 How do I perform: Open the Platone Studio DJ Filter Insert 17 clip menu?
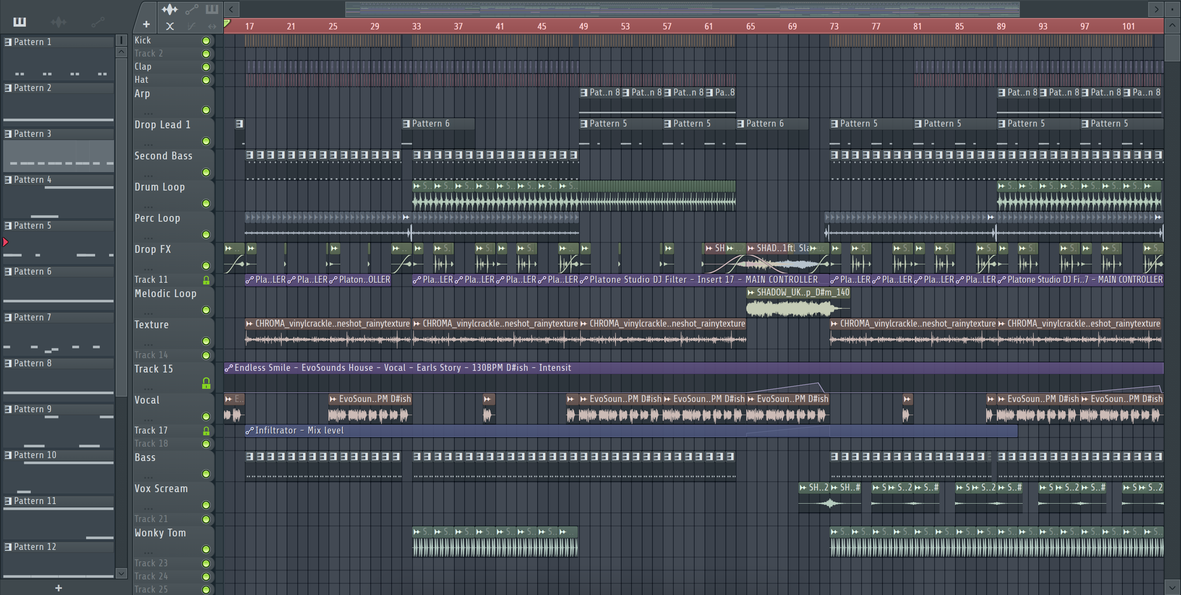tap(584, 280)
